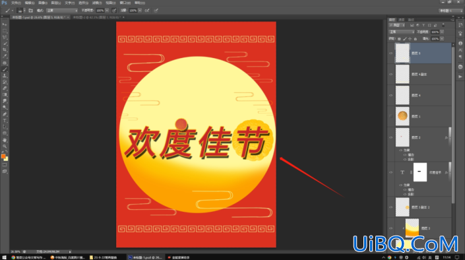Hide layer 图层 5
Screen dimensions: 465x260
(391, 53)
